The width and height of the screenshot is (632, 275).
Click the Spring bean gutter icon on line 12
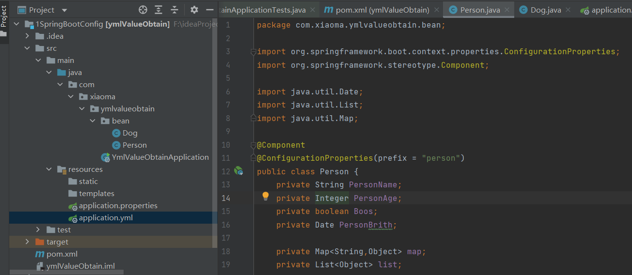238,171
